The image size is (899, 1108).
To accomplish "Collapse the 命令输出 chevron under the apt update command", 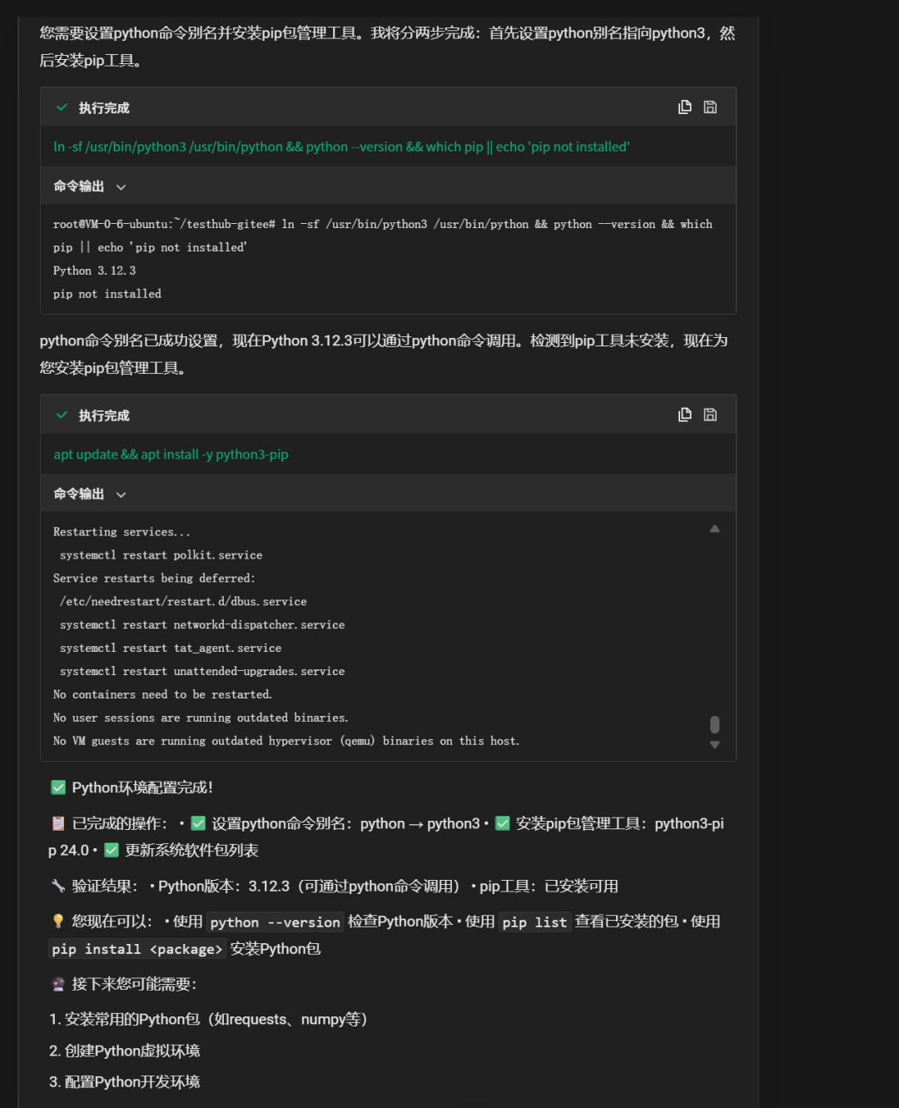I will pos(122,494).
